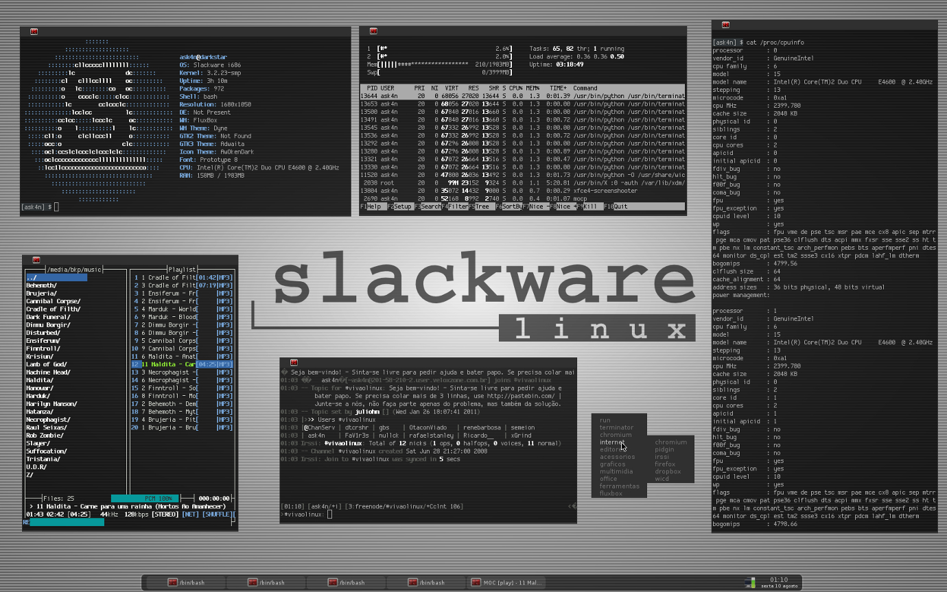Toggle the [SHUFFLE] mode in MOC

pos(217,514)
